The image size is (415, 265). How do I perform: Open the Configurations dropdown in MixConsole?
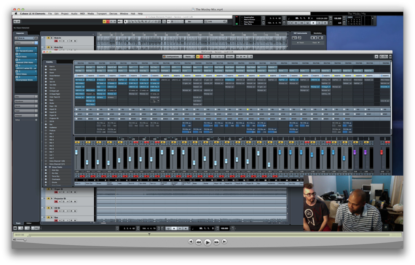(172, 57)
